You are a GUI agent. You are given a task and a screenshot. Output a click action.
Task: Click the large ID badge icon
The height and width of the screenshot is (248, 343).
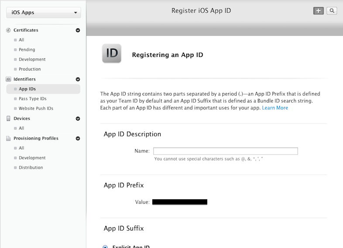tap(112, 54)
